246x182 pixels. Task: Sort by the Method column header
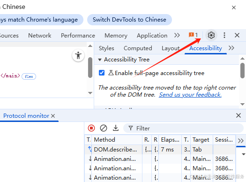coord(117,140)
